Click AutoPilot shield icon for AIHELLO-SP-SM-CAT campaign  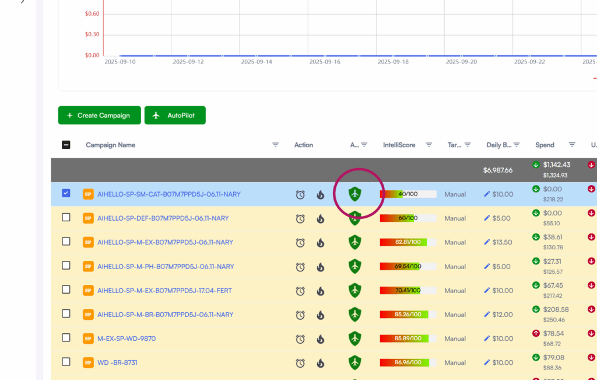point(354,194)
